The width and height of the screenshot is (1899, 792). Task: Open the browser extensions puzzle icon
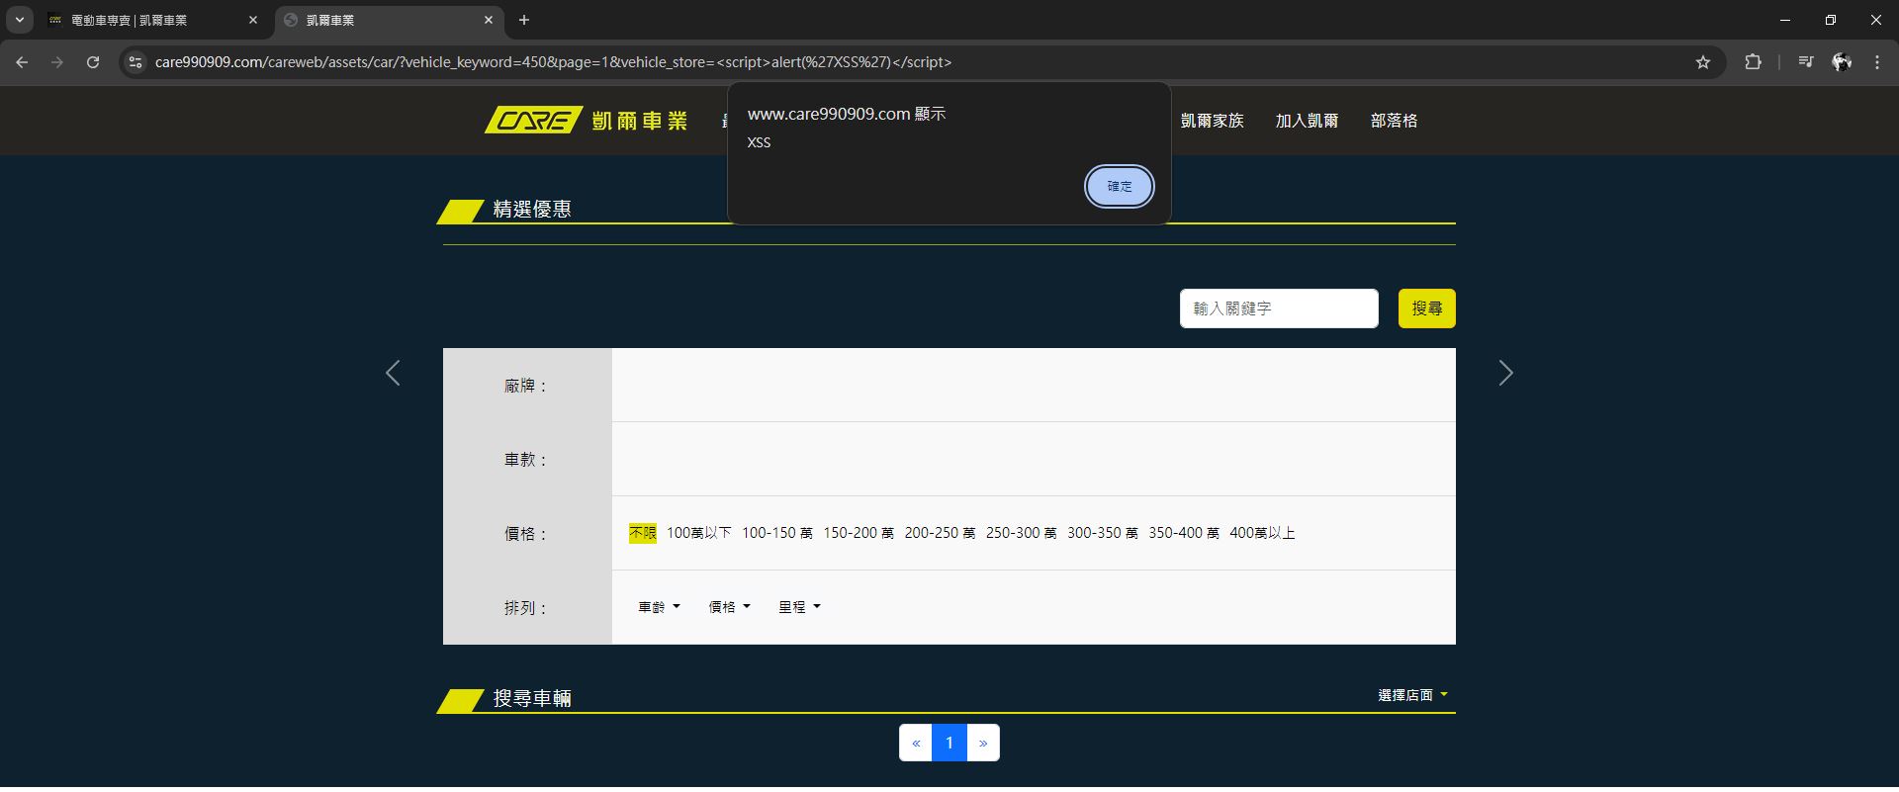[x=1753, y=62]
